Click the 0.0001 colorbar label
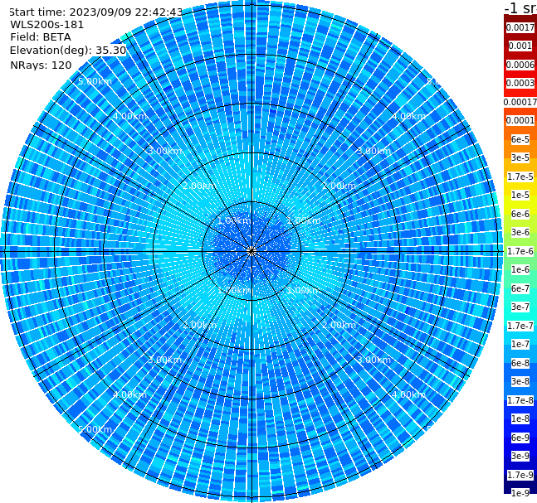The height and width of the screenshot is (503, 537). [x=520, y=121]
